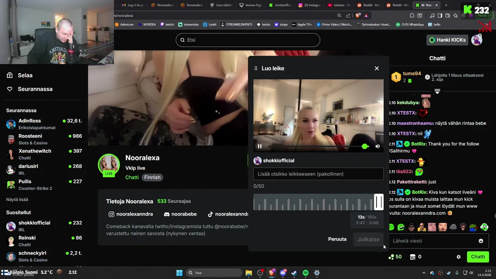
Task: Open Reinski recommended channel
Action: pos(44,241)
